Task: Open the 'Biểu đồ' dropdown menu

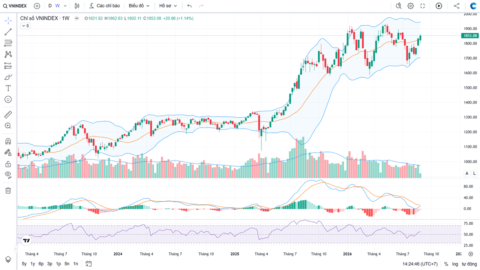Action: click(x=139, y=6)
